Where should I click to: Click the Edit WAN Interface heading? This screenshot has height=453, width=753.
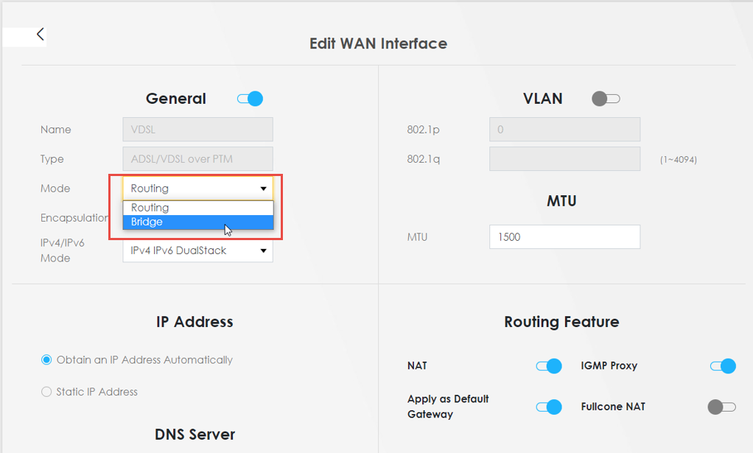coord(378,43)
